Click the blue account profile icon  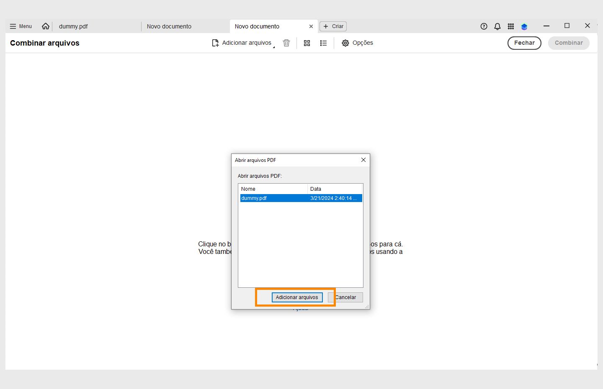(x=524, y=27)
